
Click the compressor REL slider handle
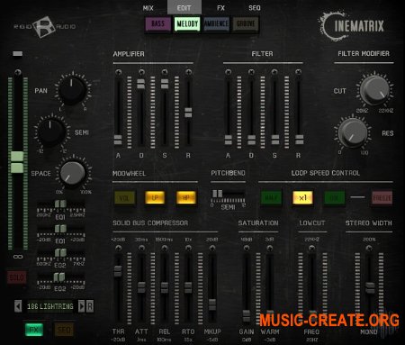point(165,287)
